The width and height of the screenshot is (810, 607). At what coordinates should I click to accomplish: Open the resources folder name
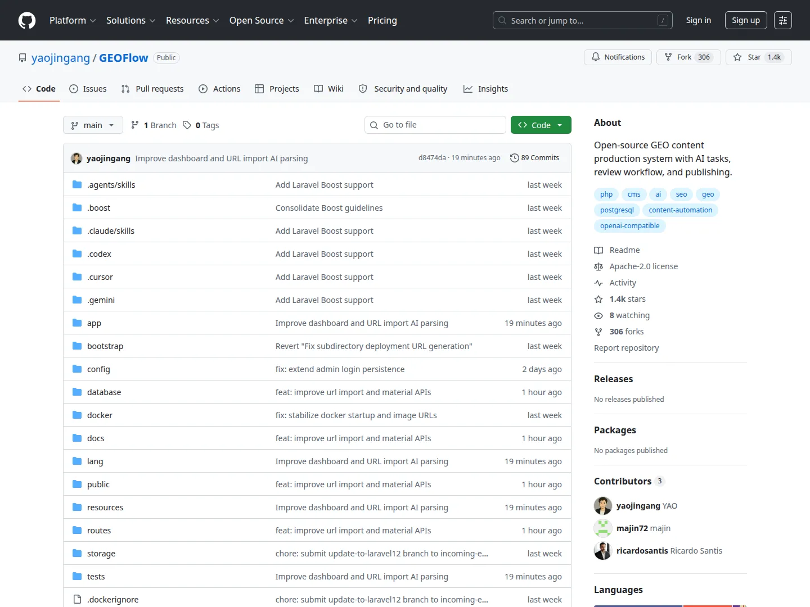pyautogui.click(x=105, y=508)
